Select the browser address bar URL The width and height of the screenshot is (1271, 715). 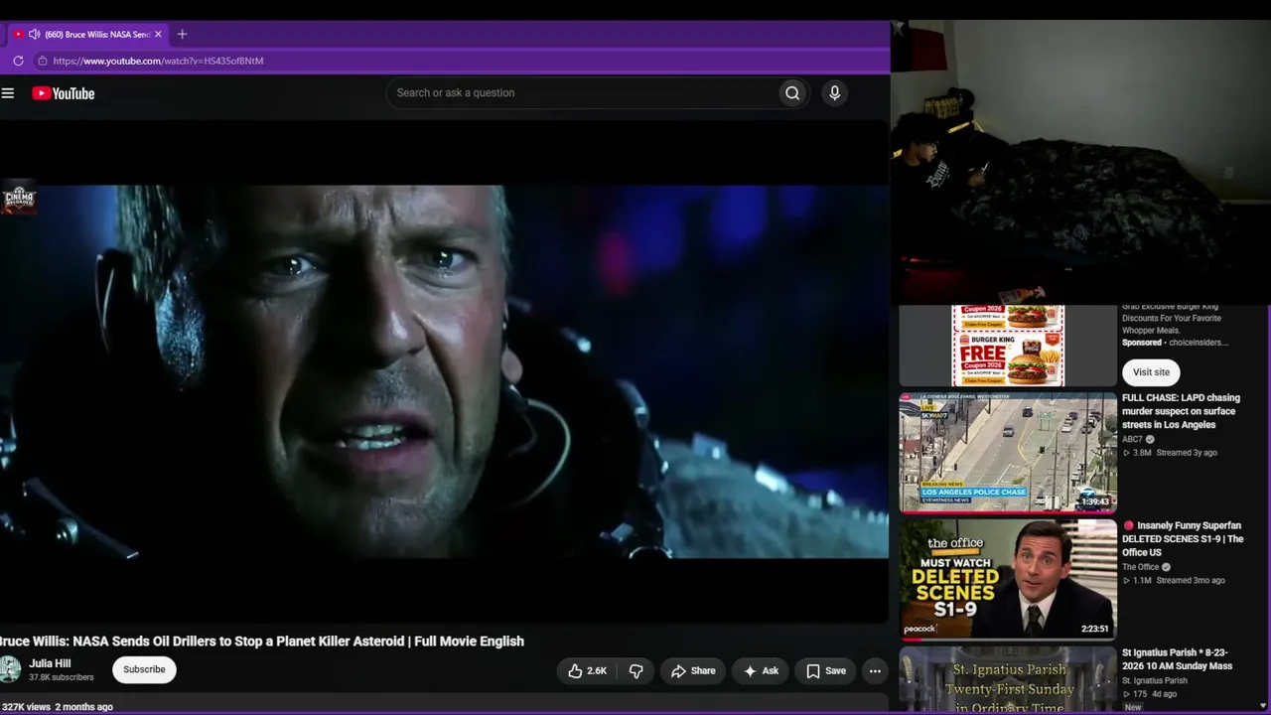(x=158, y=61)
